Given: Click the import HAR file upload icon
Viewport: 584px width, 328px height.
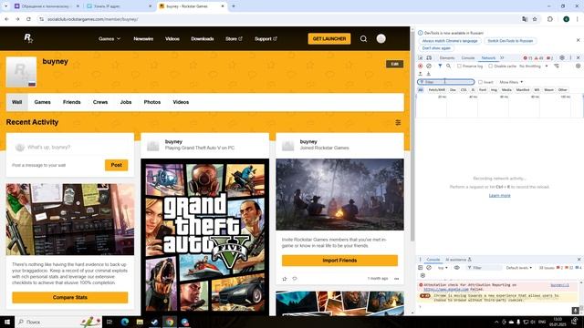Looking at the screenshot, I should [x=421, y=74].
